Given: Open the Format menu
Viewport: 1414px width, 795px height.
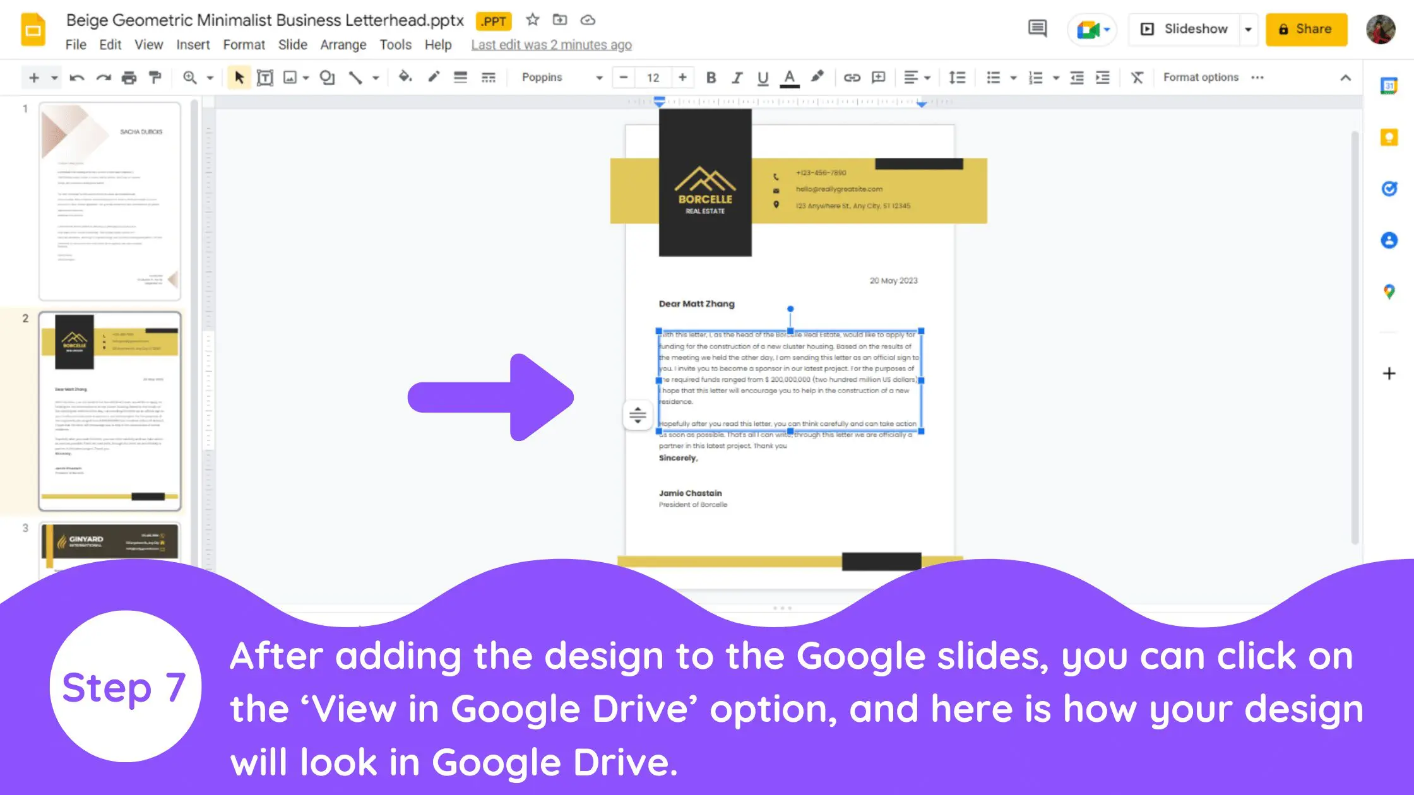Looking at the screenshot, I should [243, 44].
